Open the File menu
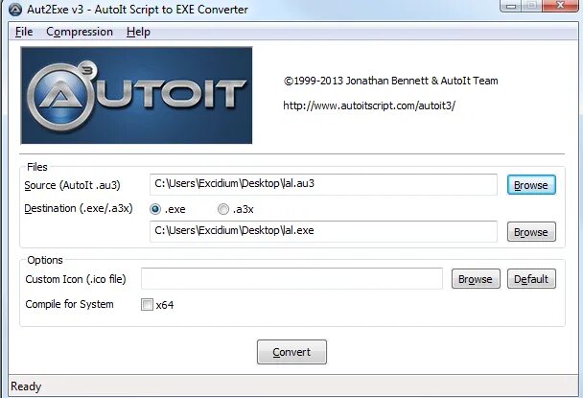Screen dimensions: 583x398 coord(24,32)
